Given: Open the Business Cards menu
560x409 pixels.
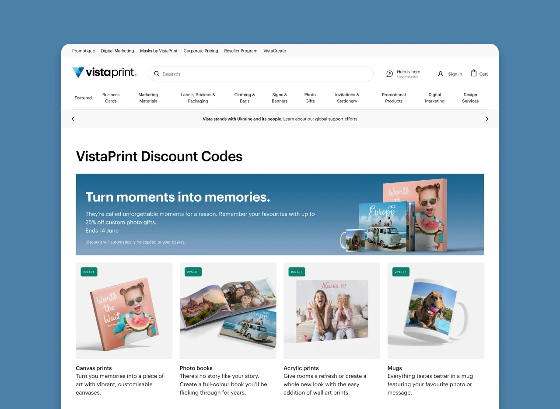Looking at the screenshot, I should pyautogui.click(x=111, y=98).
